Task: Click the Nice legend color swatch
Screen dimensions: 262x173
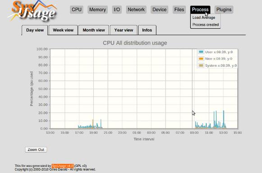Action: [201, 59]
